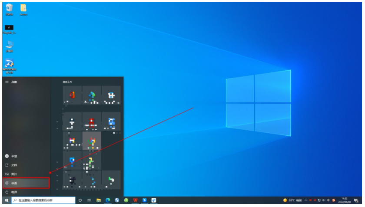Launch Microsoft Edge from taskbar
The image size is (365, 207).
(x=108, y=200)
